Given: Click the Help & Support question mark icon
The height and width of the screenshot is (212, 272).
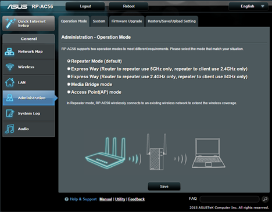Looking at the screenshot, I should [66, 199].
